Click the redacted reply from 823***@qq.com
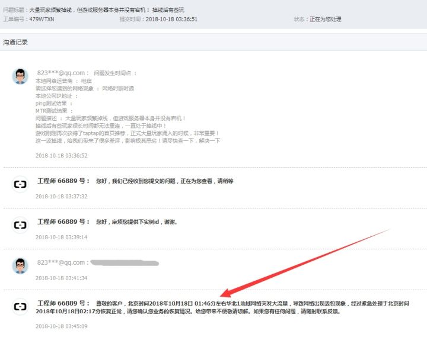This screenshot has height=337, width=427. tap(125, 263)
